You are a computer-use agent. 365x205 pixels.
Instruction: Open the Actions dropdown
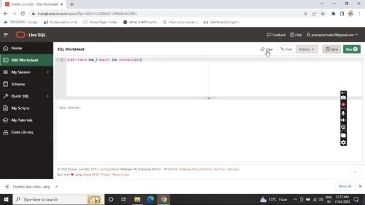[x=307, y=50]
